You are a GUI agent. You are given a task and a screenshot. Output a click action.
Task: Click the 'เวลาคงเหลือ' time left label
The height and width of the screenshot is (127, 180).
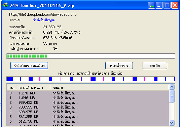coord(19,44)
